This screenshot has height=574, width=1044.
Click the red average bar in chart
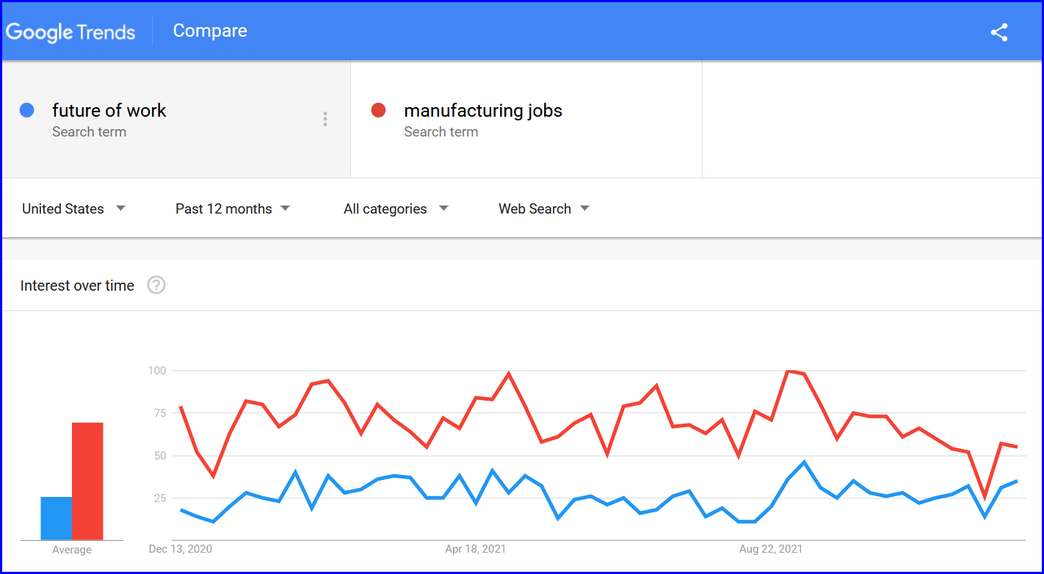pyautogui.click(x=87, y=482)
